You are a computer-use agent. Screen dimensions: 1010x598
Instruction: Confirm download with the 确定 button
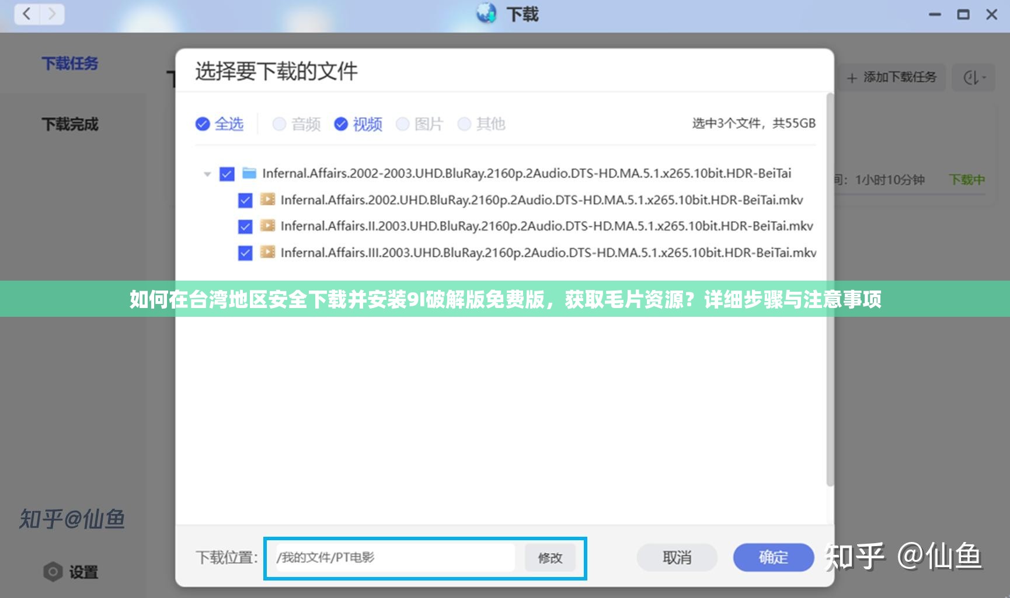(773, 557)
